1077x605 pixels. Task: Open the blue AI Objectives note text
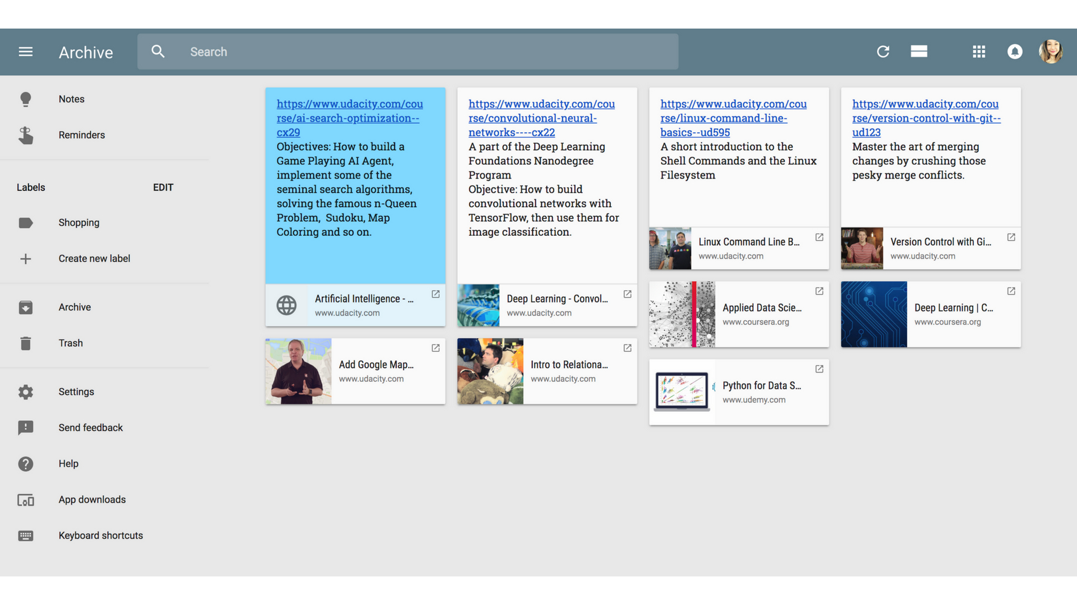coord(347,189)
